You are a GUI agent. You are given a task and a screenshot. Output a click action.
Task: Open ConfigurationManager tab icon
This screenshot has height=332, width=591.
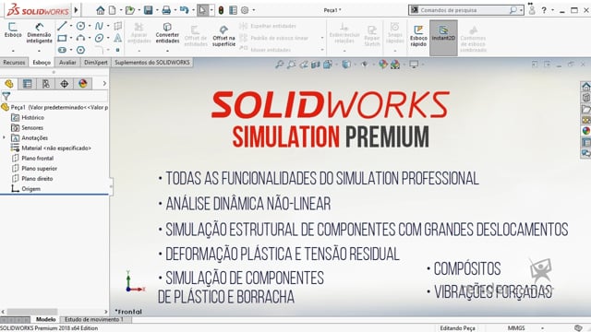click(46, 84)
